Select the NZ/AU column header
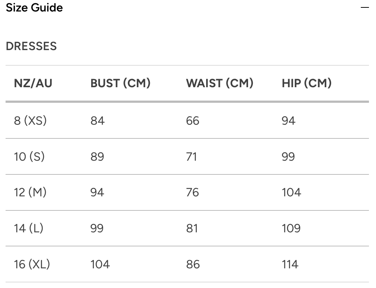This screenshot has height=288, width=376. pos(33,83)
